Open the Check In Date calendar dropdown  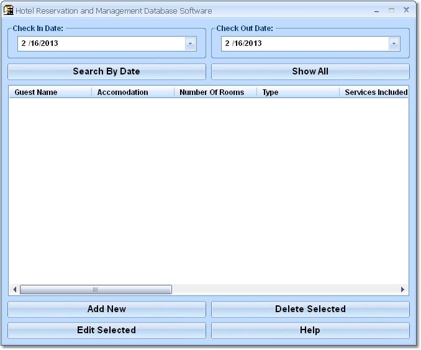(x=191, y=43)
